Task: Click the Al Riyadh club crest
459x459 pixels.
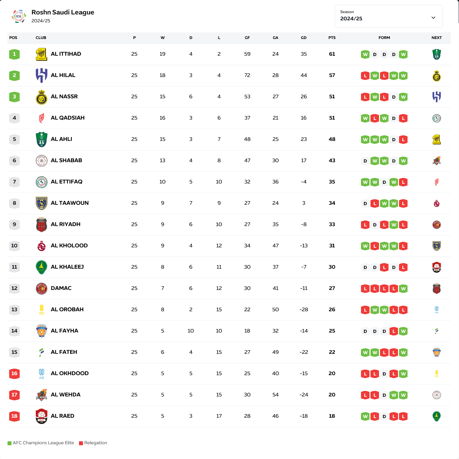Action: [x=41, y=225]
